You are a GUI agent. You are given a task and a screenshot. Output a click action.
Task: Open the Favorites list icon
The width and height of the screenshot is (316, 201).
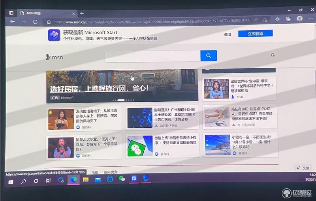point(277,19)
